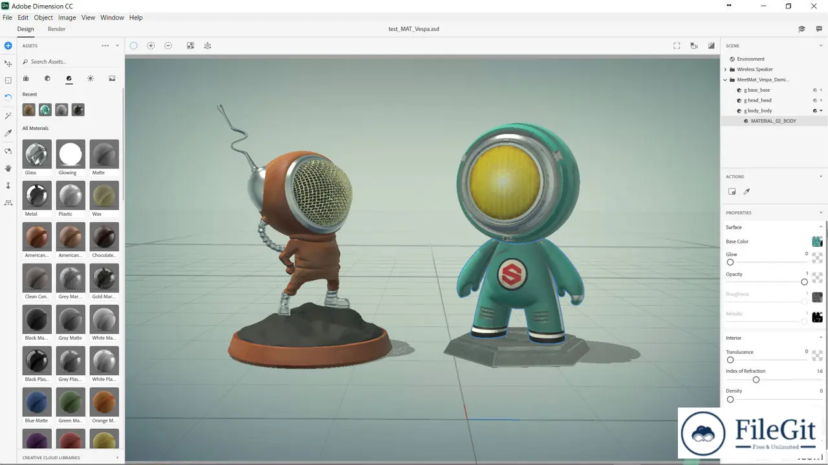The image size is (828, 465).
Task: Filter assets by Images icon
Action: click(x=112, y=78)
